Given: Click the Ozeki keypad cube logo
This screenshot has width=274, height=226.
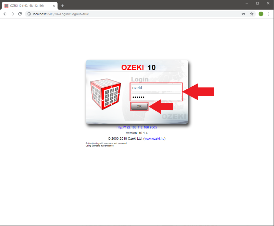Looking at the screenshot, I should tap(105, 93).
